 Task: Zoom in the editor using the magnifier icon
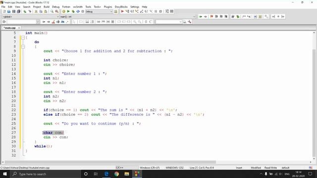click(135, 22)
